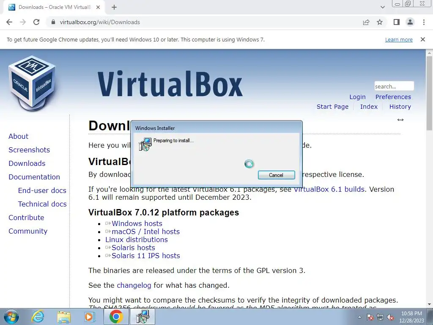
Task: Download macOS / Intel hosts package
Action: [145, 231]
